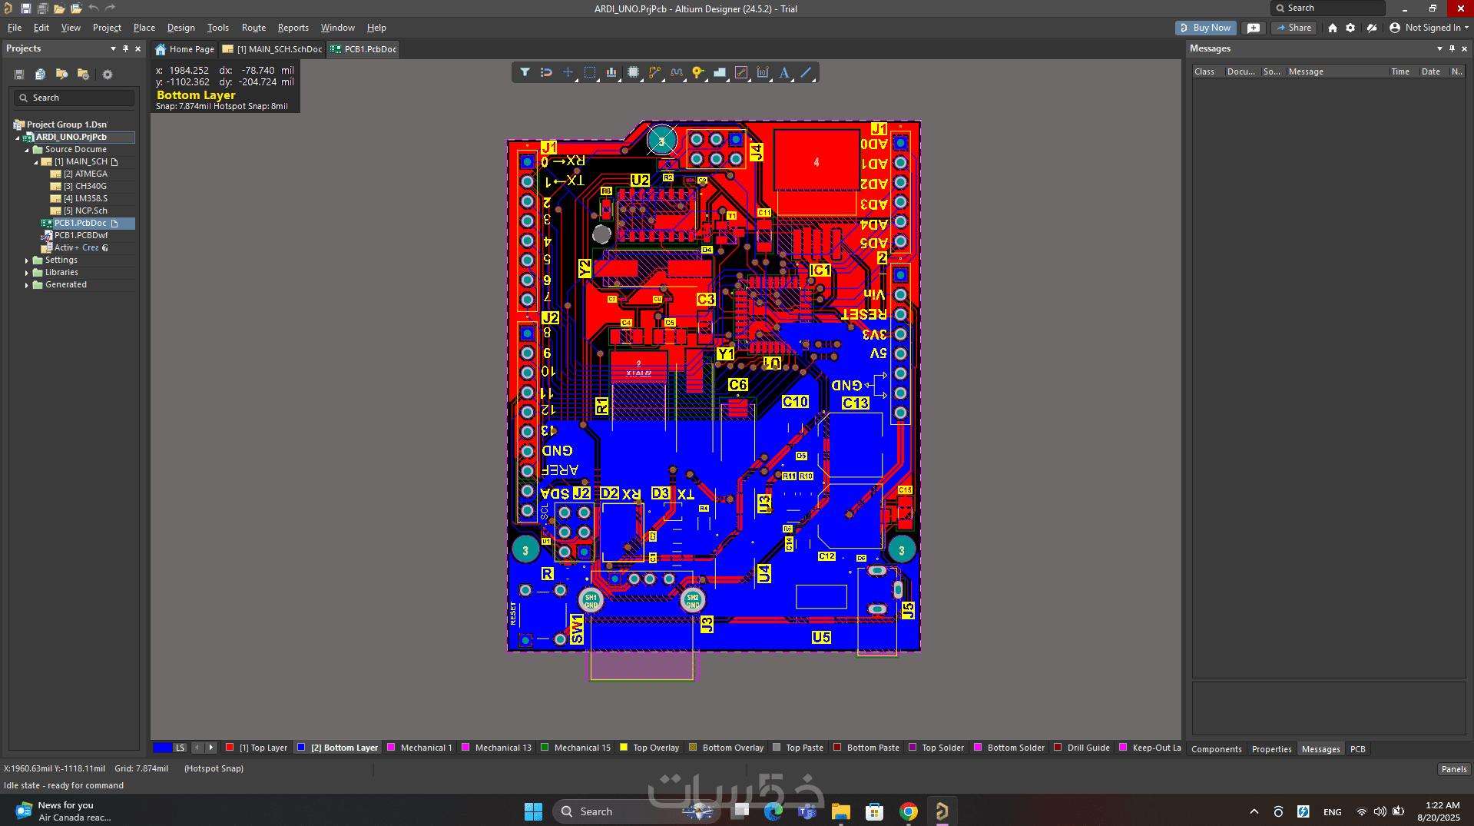Click the folder with gear icon in Projects panel

pos(83,75)
